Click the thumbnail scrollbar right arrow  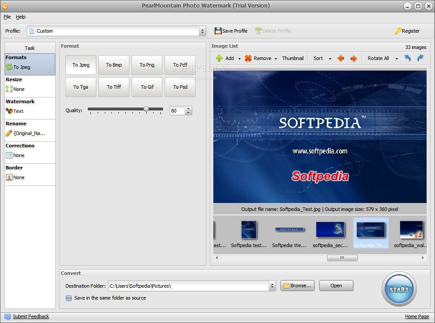pyautogui.click(x=423, y=258)
